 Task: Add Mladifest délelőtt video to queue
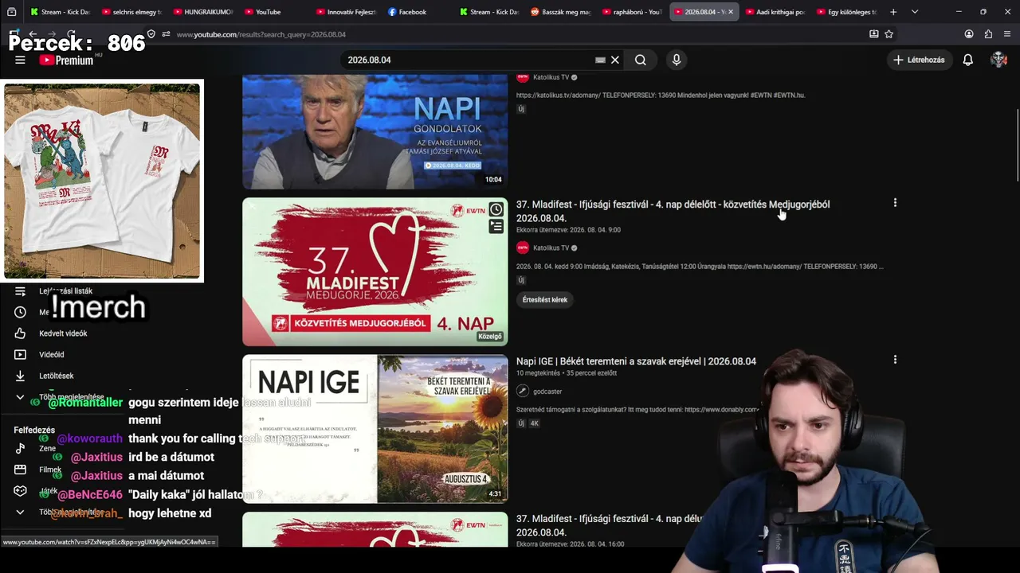point(496,227)
